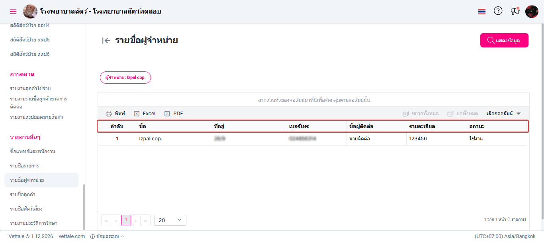Expand the system information footer item
The height and width of the screenshot is (242, 544).
tap(108, 236)
